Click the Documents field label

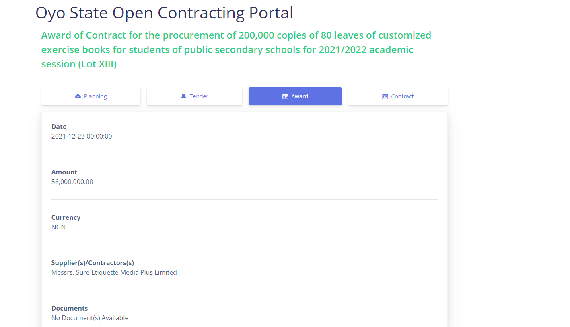70,308
